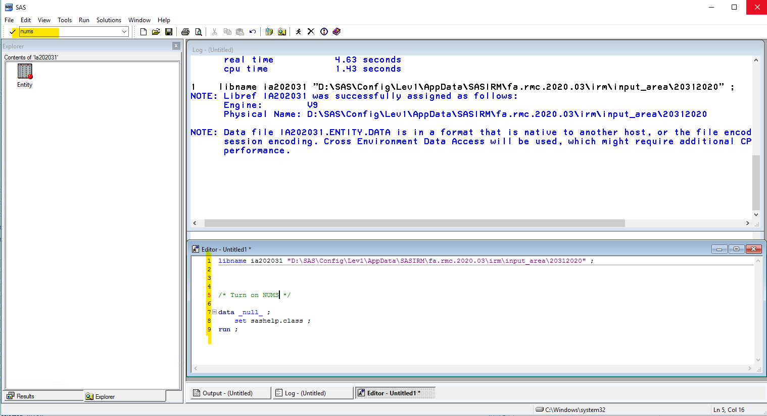Click the Log window horizontal scrollbar

coord(414,223)
